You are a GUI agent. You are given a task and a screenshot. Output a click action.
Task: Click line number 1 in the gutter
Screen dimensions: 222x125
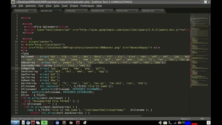click(17, 15)
